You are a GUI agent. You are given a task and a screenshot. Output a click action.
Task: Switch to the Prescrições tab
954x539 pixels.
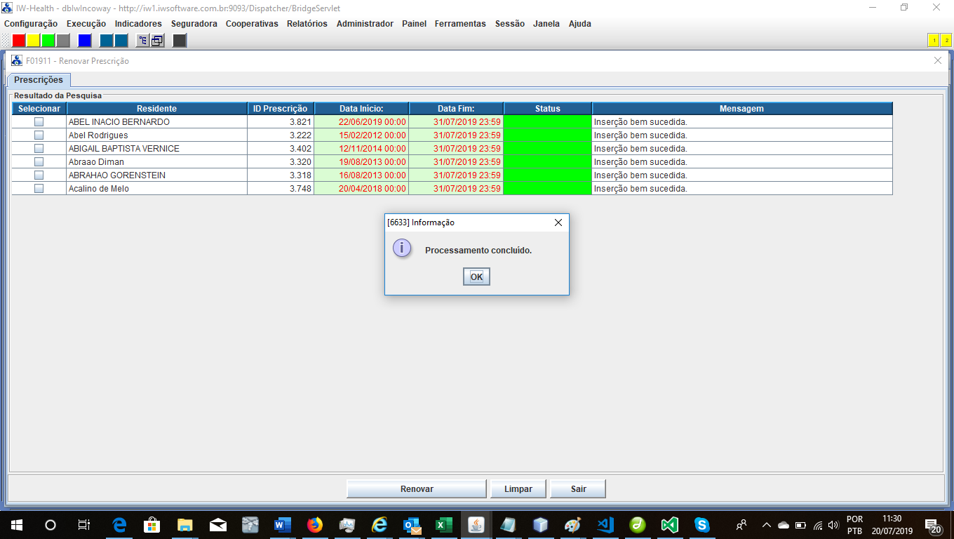click(39, 80)
